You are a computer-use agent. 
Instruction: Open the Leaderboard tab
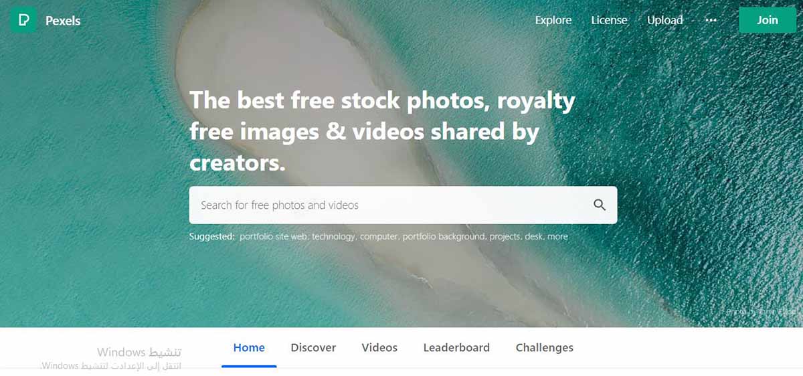[456, 348]
